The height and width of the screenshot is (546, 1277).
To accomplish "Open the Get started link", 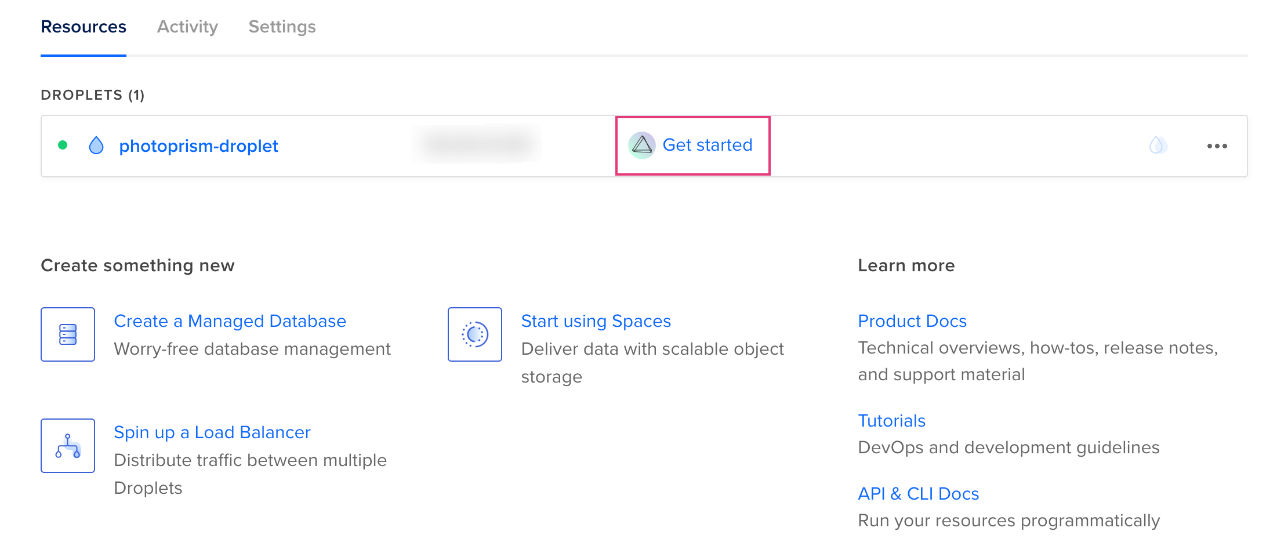I will 707,145.
